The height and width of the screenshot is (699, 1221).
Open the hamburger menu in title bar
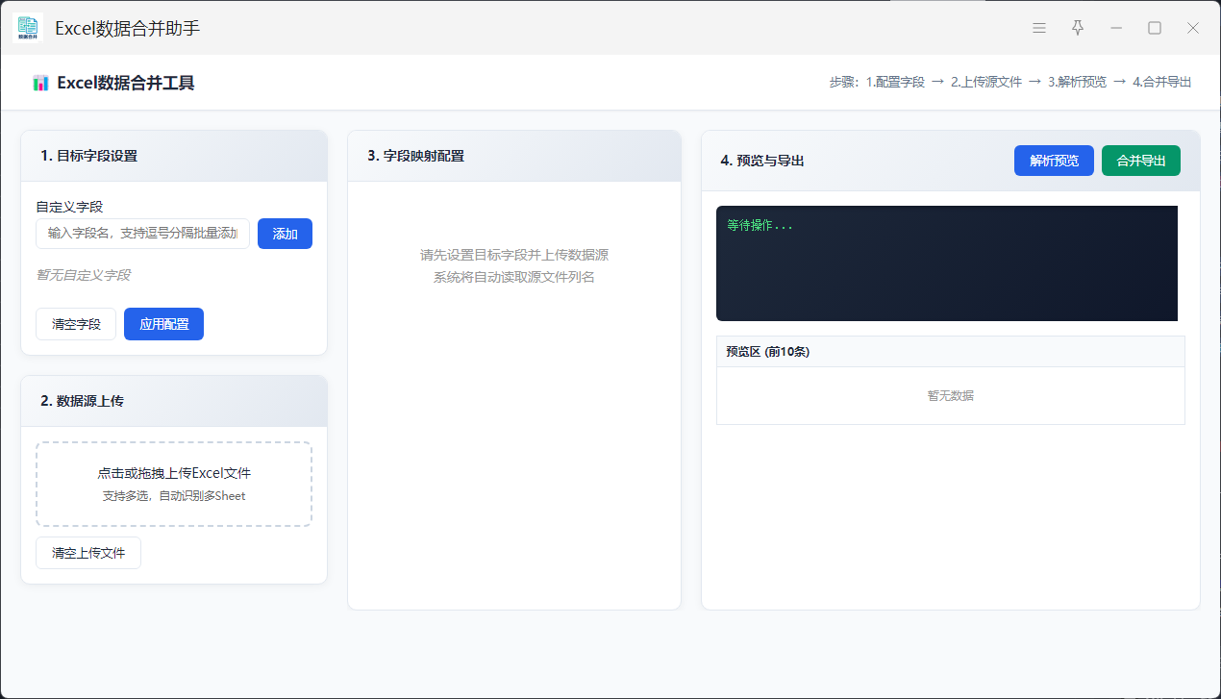click(x=1039, y=28)
